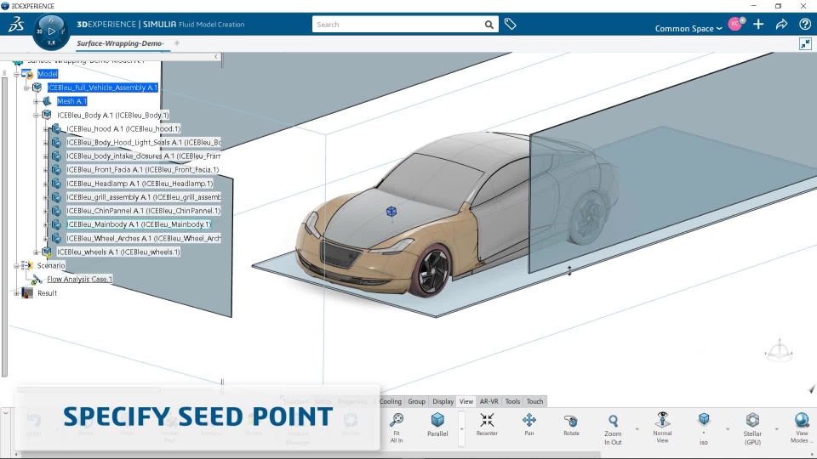
Task: Expand the Result tree node
Action: click(17, 293)
